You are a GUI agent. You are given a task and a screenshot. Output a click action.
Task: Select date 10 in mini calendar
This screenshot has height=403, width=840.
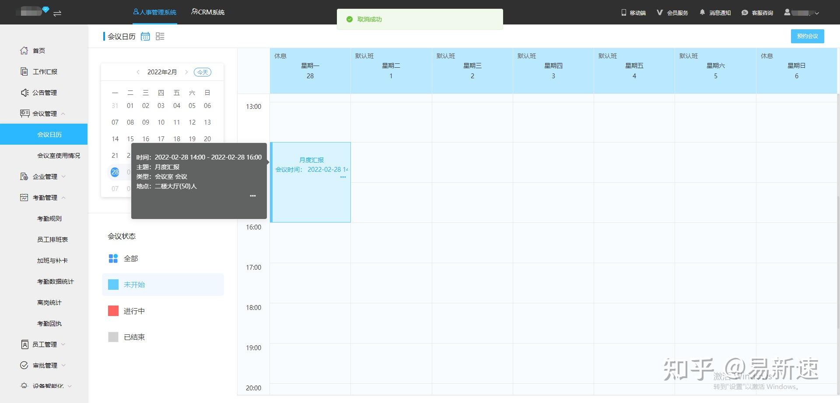click(161, 122)
